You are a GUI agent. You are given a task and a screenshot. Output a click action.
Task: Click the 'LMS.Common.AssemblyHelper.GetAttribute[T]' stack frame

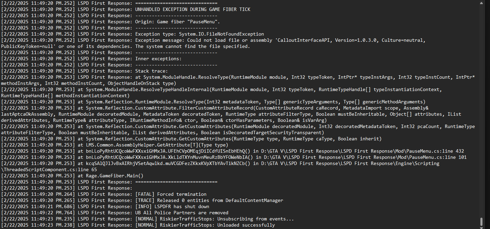point(146,145)
